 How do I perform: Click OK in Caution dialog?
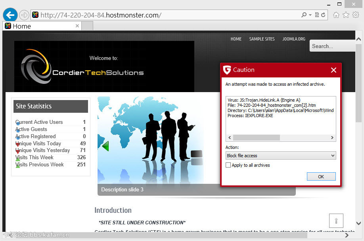coord(321,177)
